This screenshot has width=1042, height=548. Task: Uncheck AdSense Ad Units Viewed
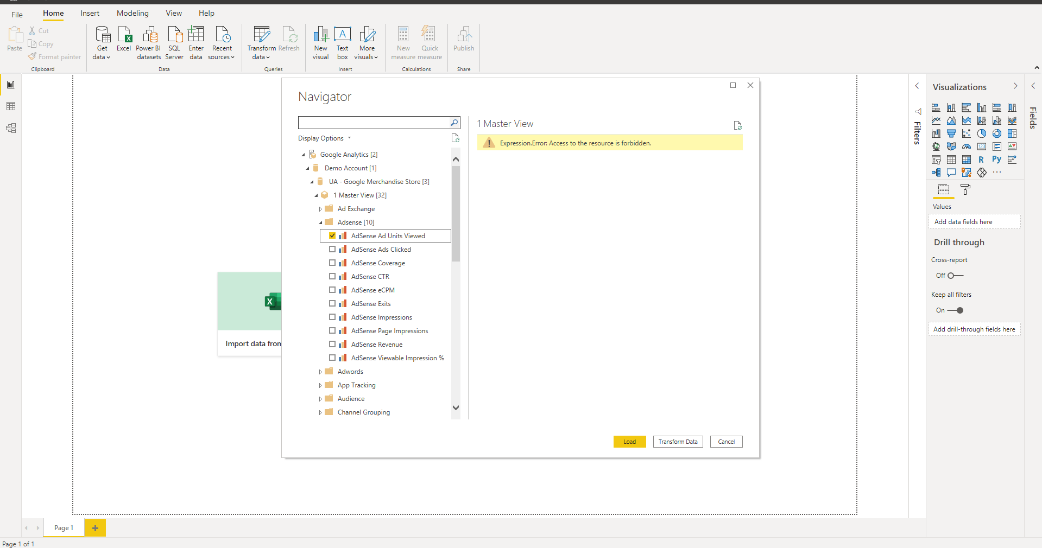tap(332, 235)
